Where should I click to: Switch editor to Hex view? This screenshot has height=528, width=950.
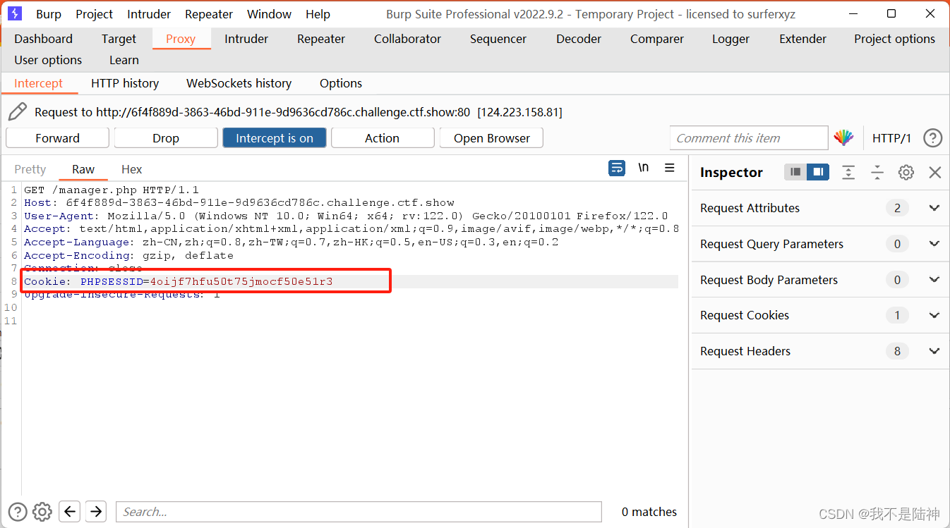pyautogui.click(x=132, y=169)
